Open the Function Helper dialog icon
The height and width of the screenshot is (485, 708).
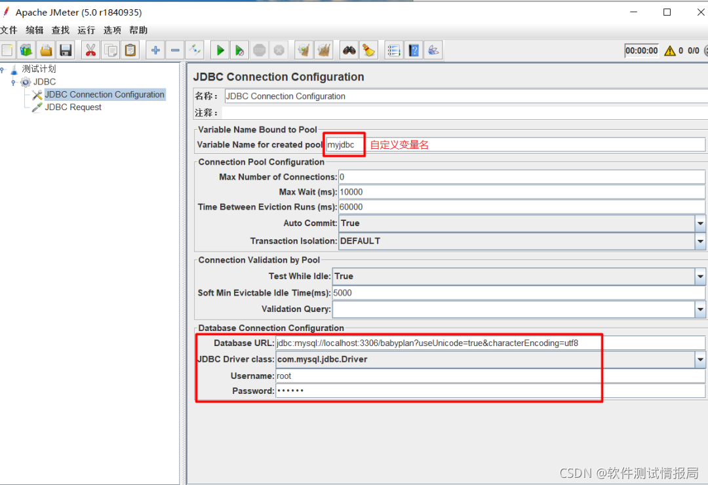click(x=394, y=50)
